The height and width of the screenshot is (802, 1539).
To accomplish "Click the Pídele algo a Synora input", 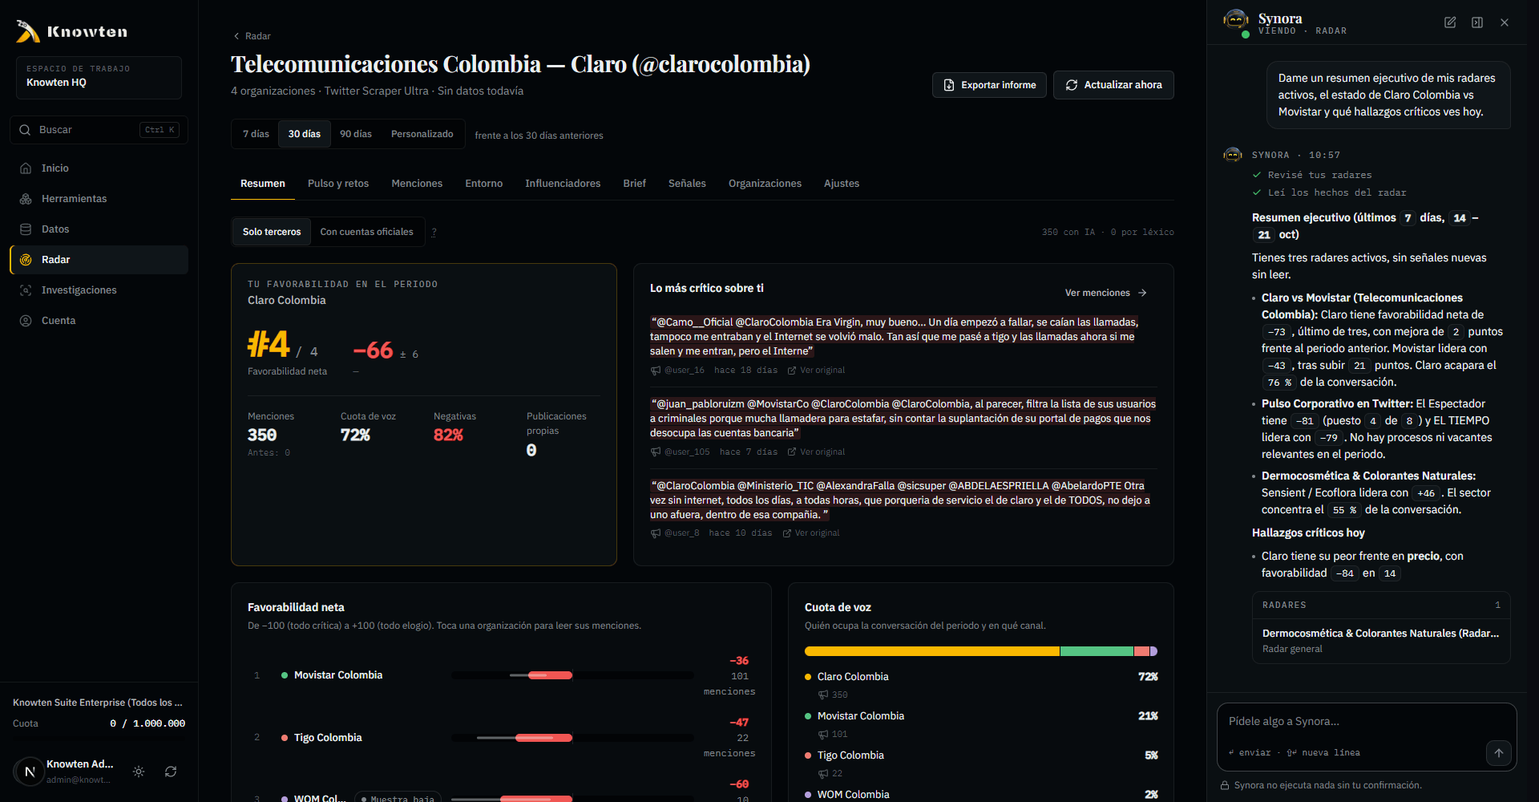I will point(1366,722).
